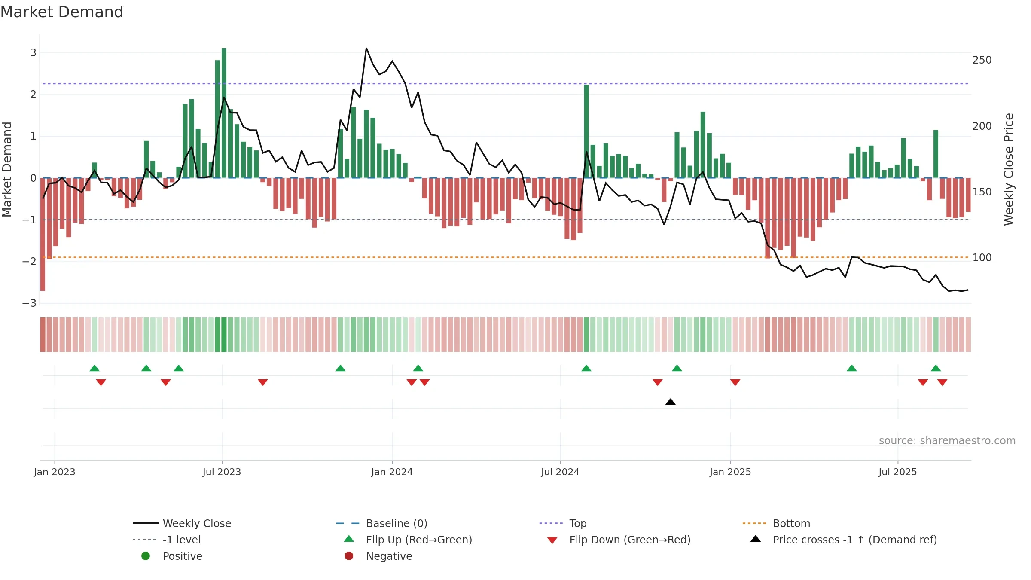The image size is (1031, 580).
Task: Click the Flip Down red triangle legend icon
Action: 552,540
